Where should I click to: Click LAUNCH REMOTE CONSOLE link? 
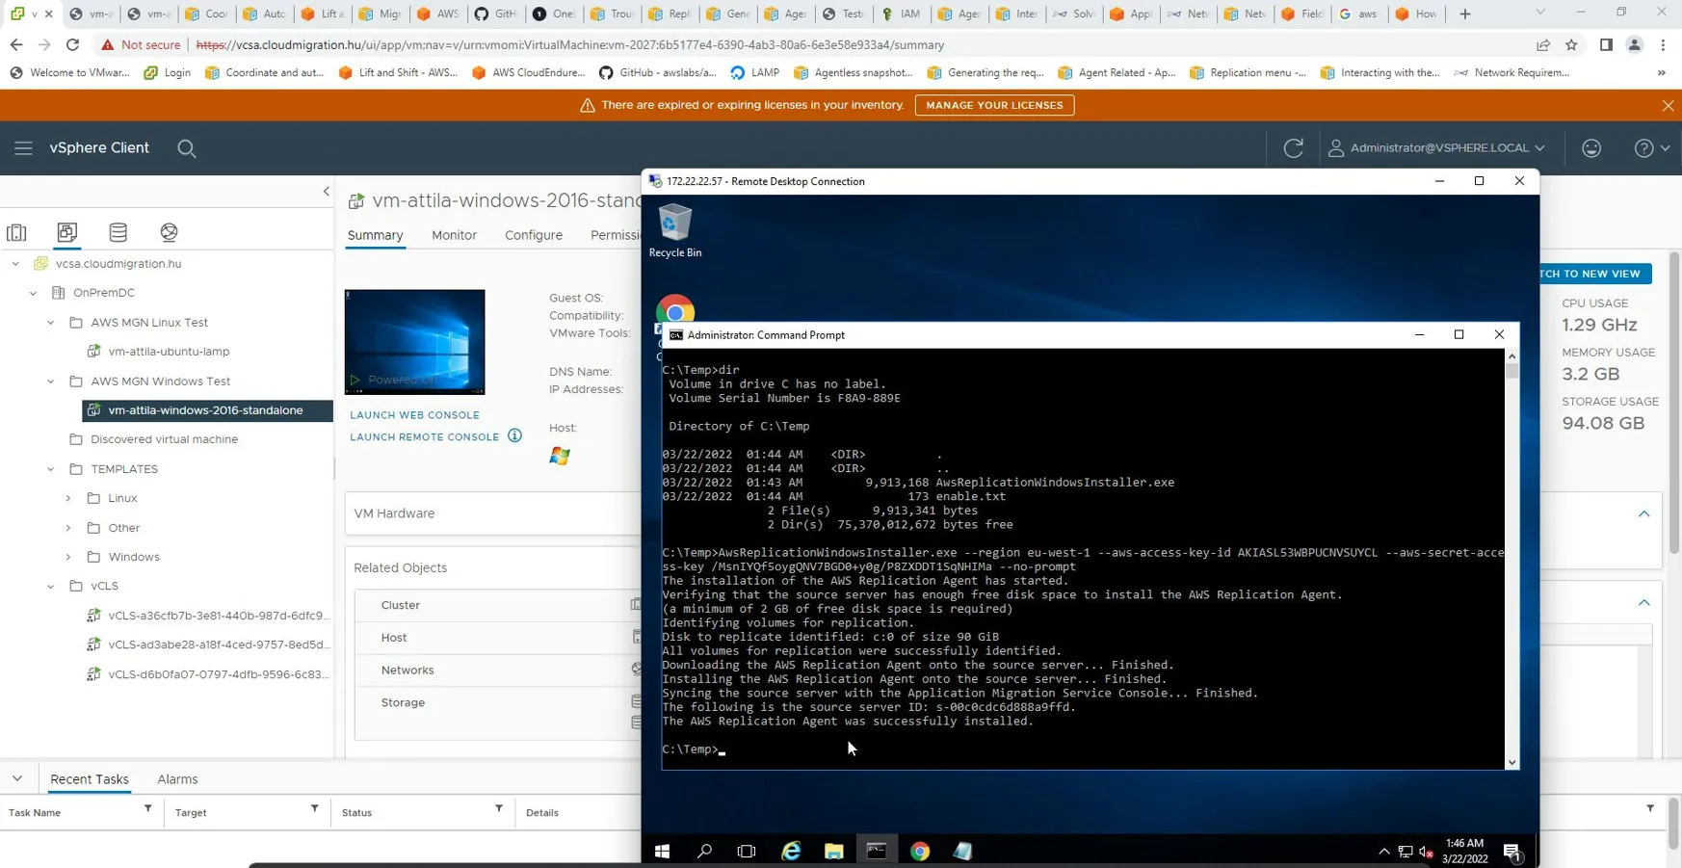pos(425,436)
